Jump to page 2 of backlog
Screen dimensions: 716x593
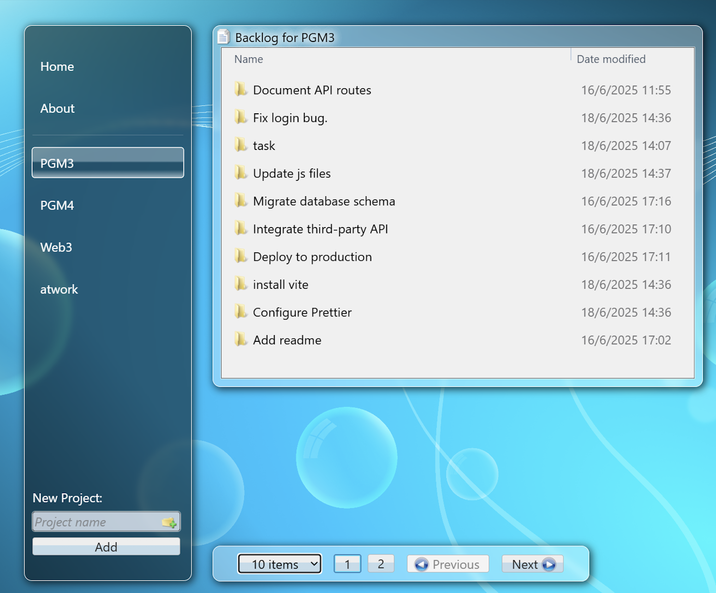coord(381,564)
